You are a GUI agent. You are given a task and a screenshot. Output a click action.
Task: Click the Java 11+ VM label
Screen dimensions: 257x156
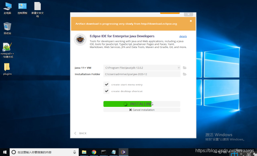coord(83,68)
